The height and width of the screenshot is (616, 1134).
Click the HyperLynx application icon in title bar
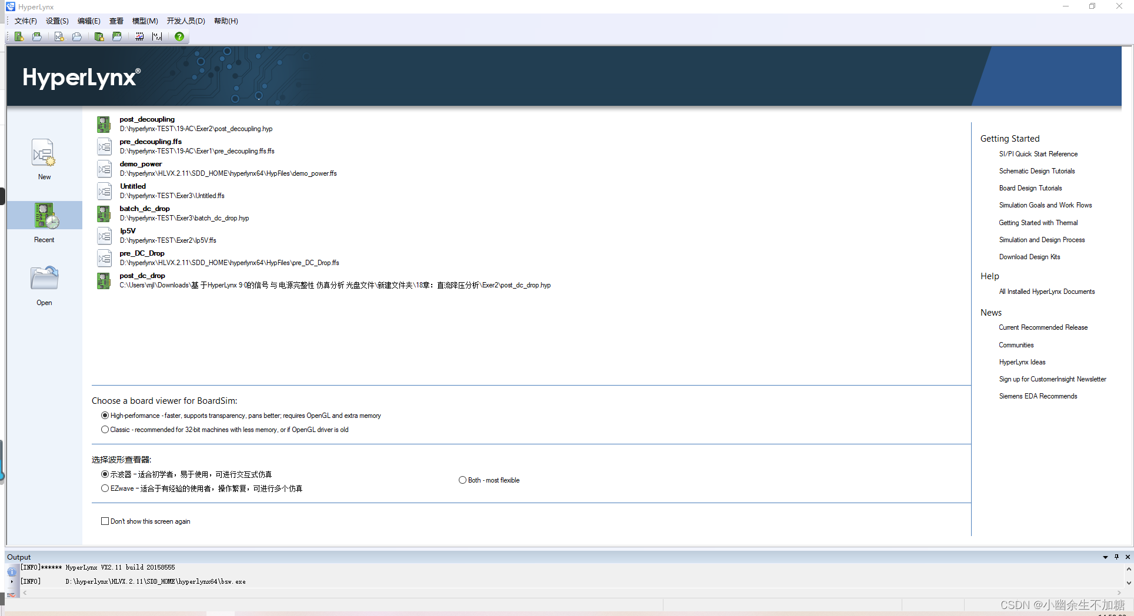pos(10,6)
